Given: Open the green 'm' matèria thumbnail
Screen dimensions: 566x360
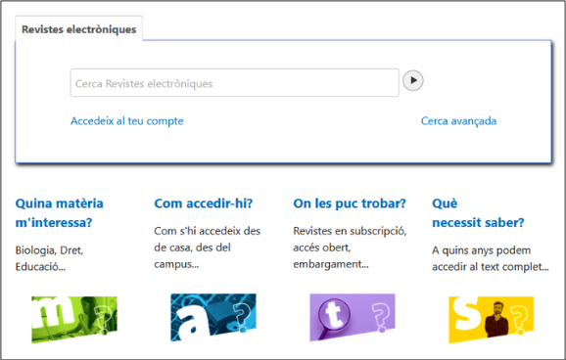Looking at the screenshot, I should click(x=74, y=320).
